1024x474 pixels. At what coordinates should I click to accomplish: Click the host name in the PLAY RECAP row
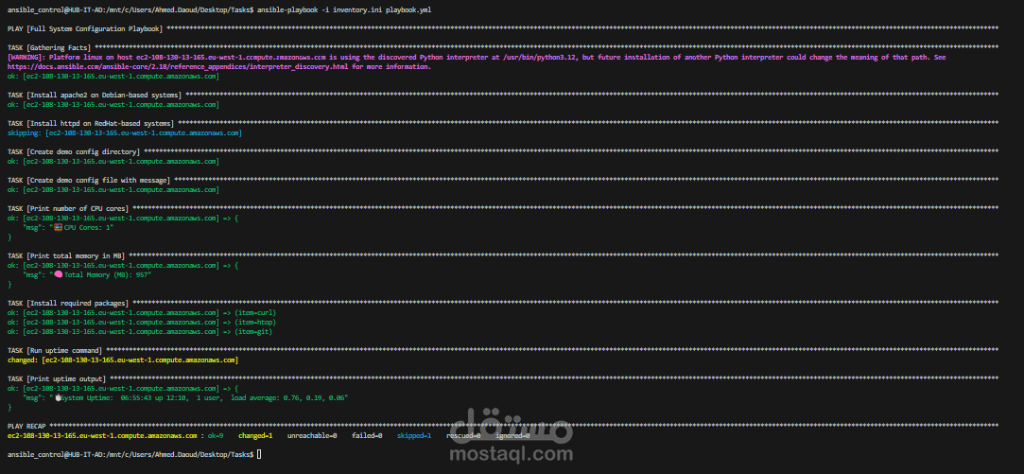pyautogui.click(x=102, y=435)
